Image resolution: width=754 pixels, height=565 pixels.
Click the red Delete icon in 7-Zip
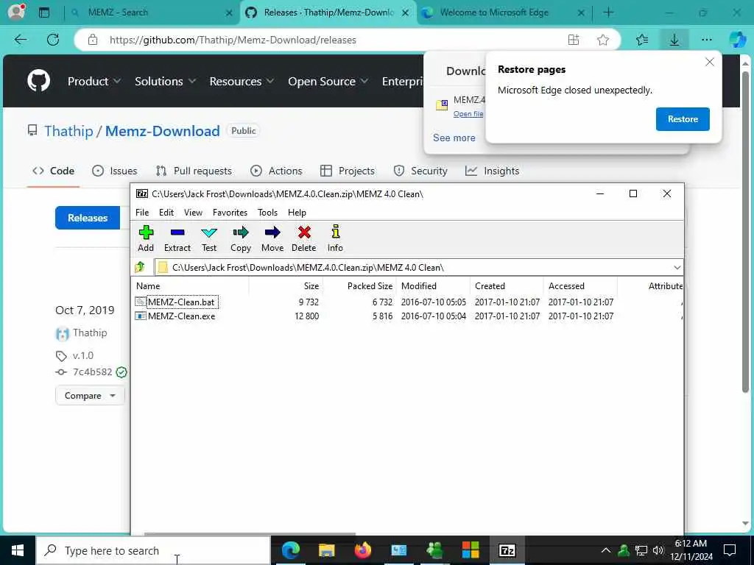[x=304, y=239]
